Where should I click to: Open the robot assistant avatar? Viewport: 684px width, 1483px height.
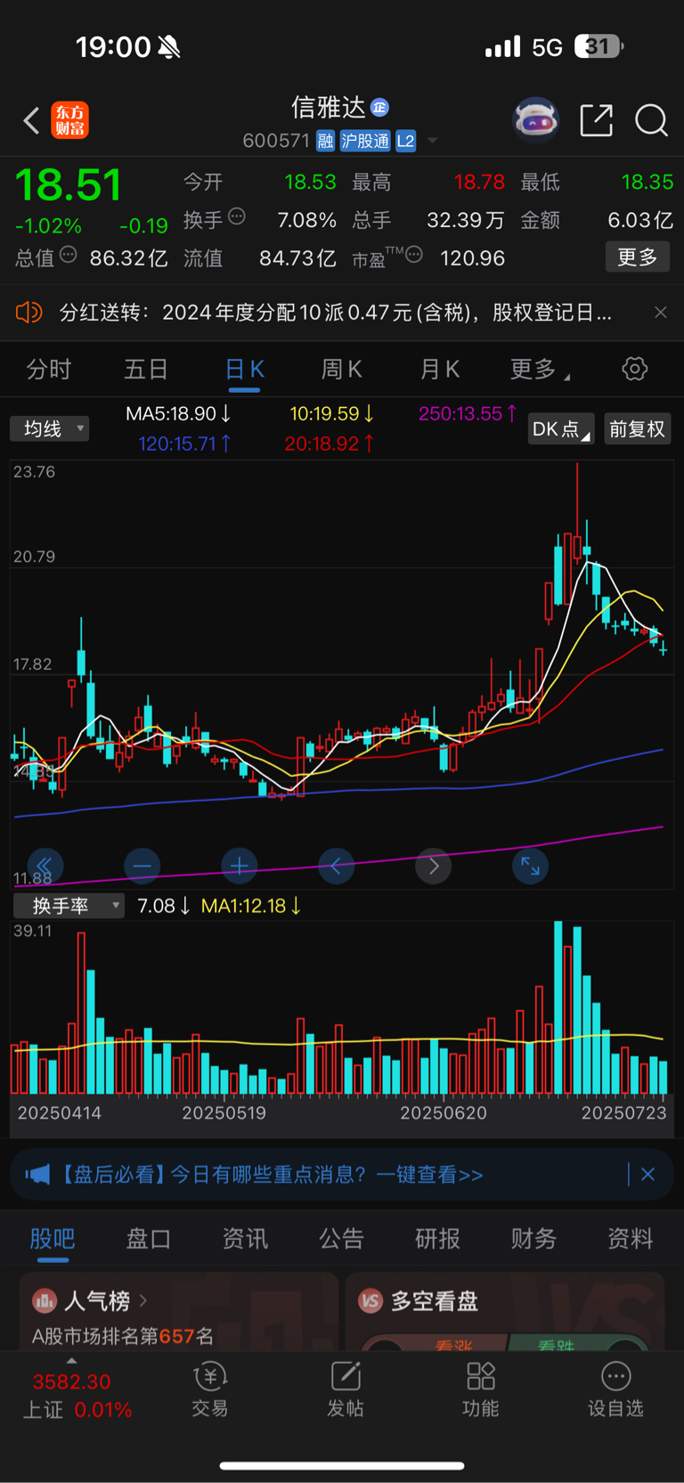point(535,120)
